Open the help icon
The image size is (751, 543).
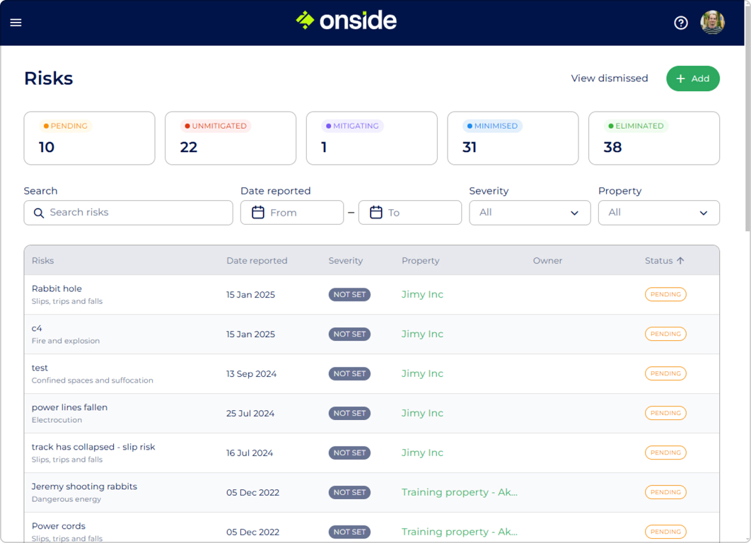pos(680,23)
